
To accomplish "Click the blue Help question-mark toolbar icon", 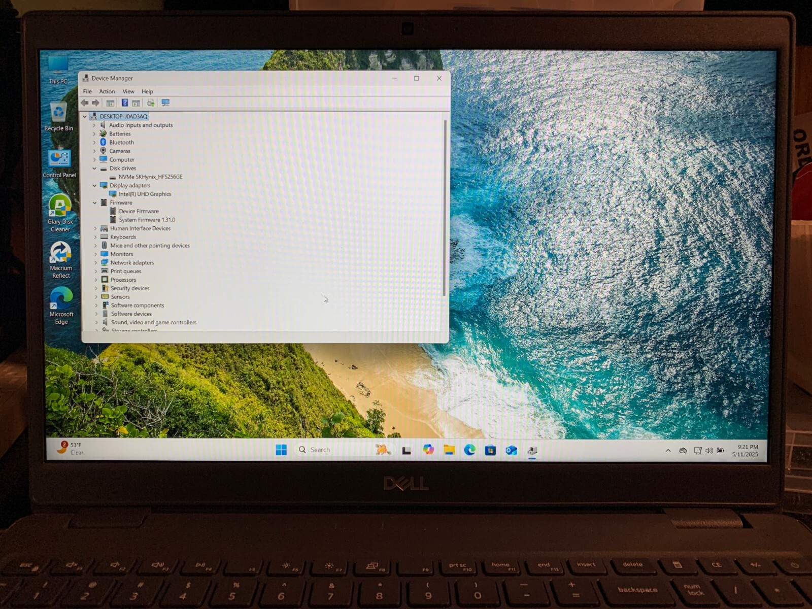I will click(x=124, y=103).
